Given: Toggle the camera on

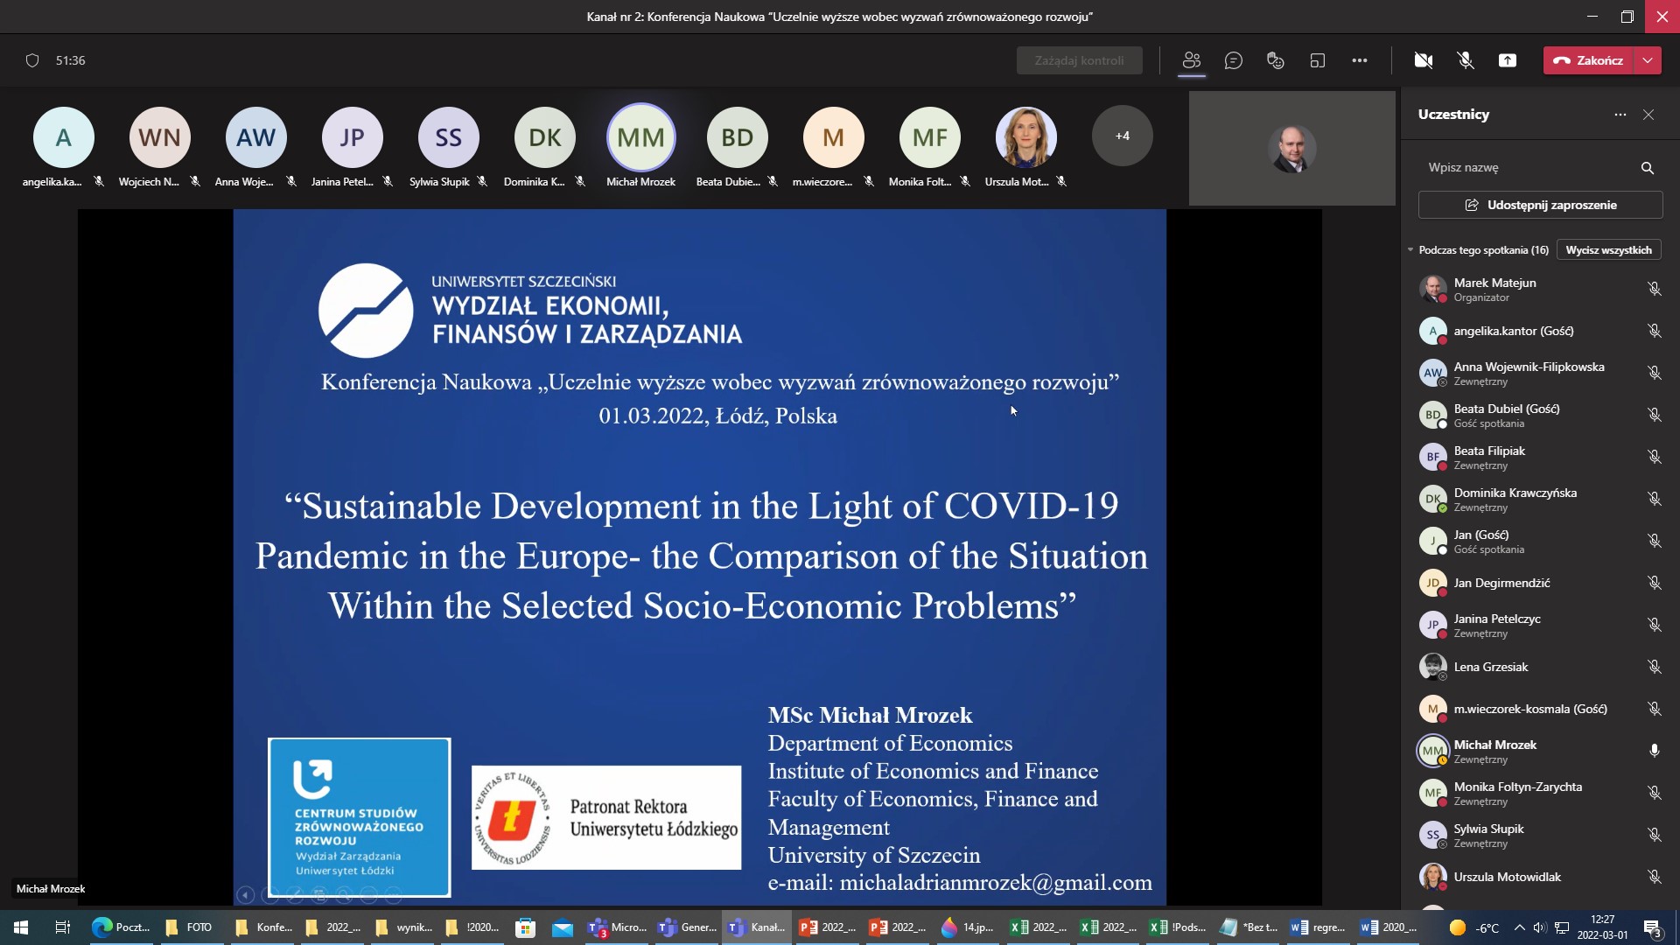Looking at the screenshot, I should click(1423, 60).
